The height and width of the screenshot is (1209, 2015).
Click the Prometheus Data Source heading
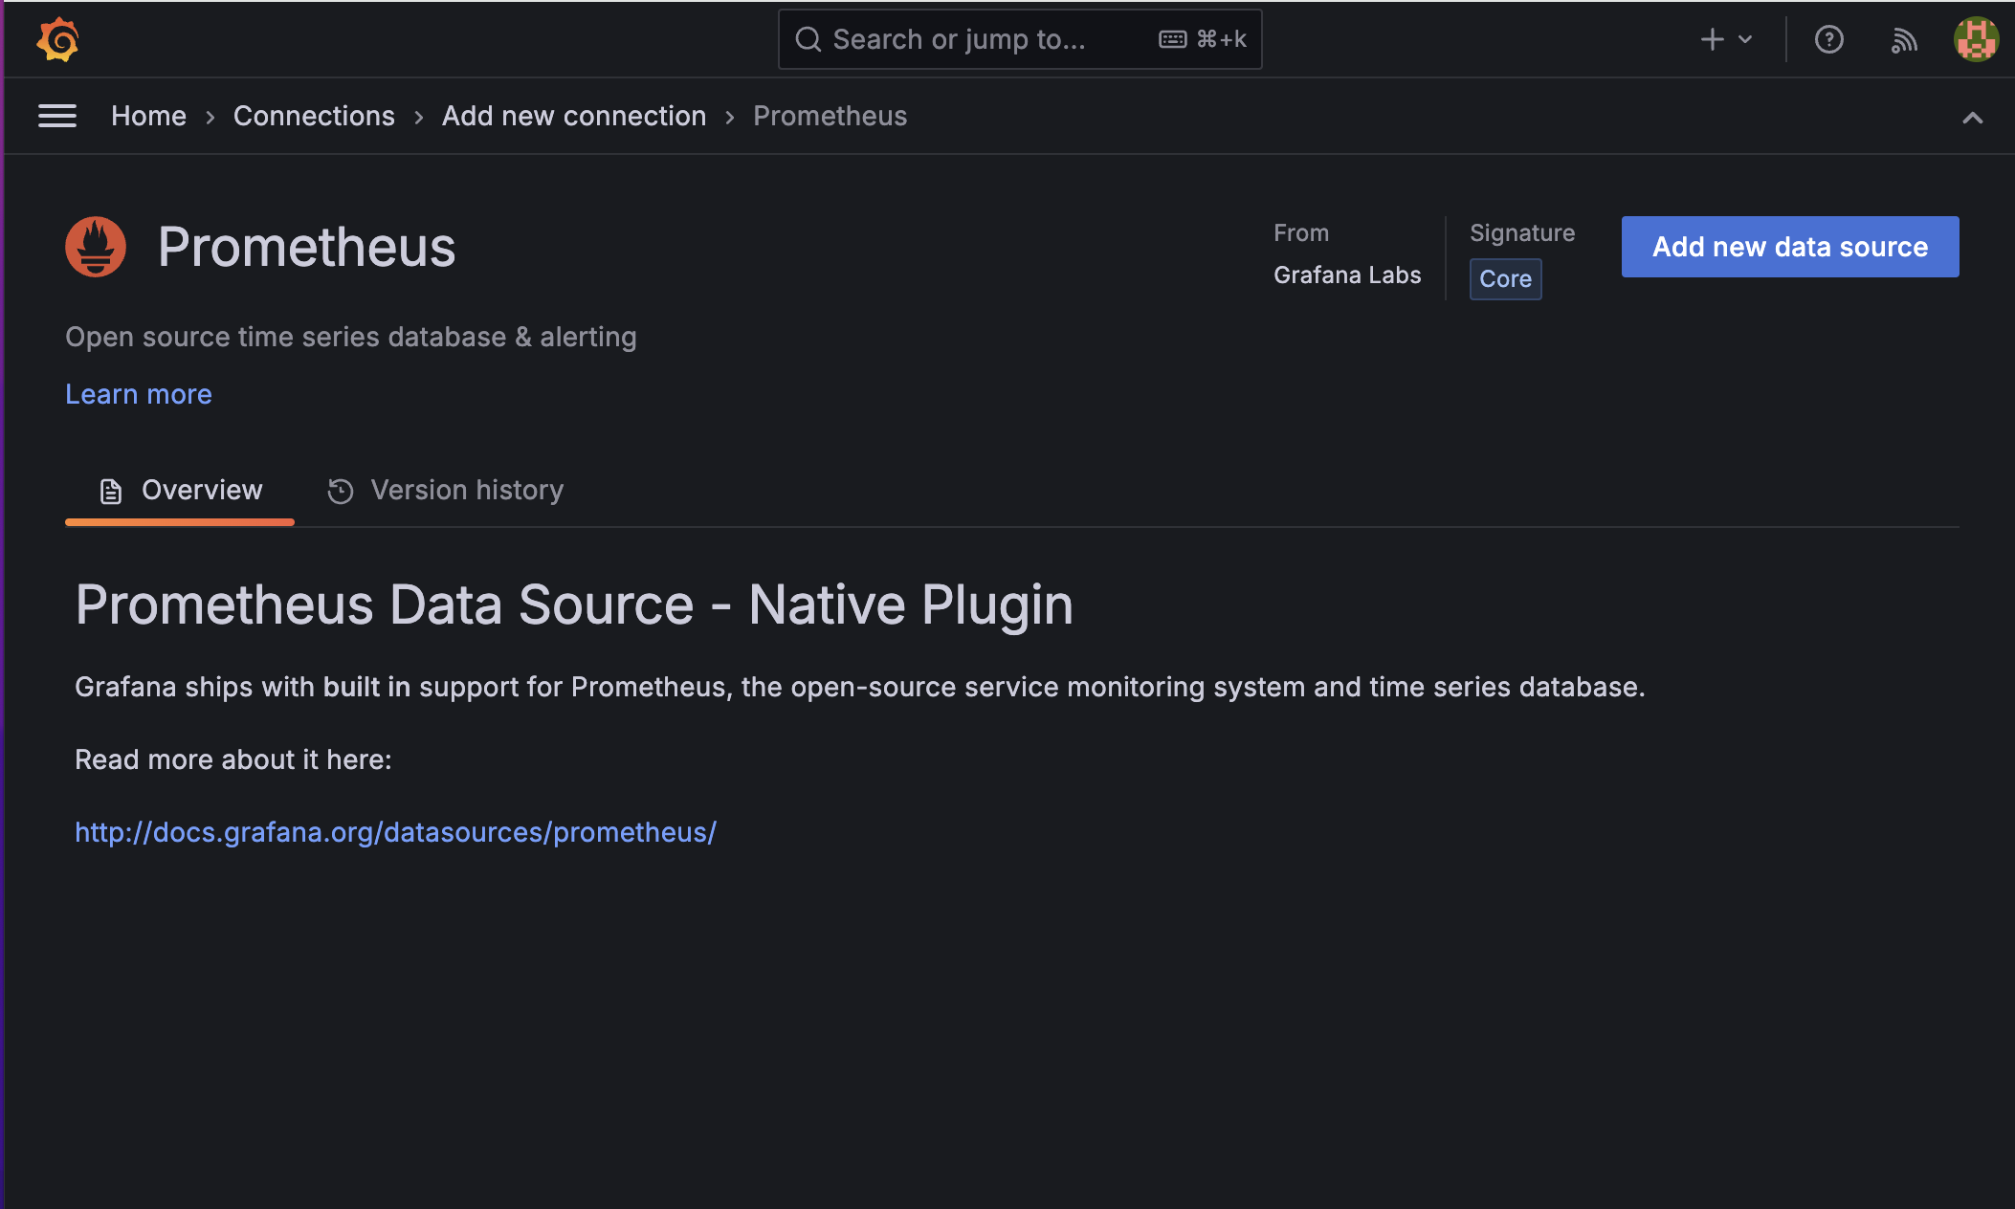574,605
